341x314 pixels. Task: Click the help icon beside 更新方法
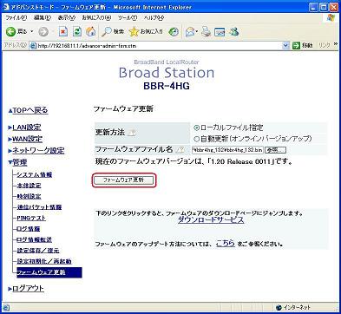click(132, 133)
